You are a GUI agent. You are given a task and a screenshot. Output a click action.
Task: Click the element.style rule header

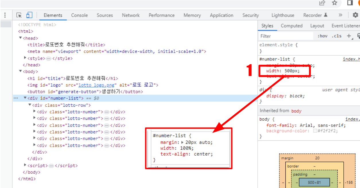(279, 45)
